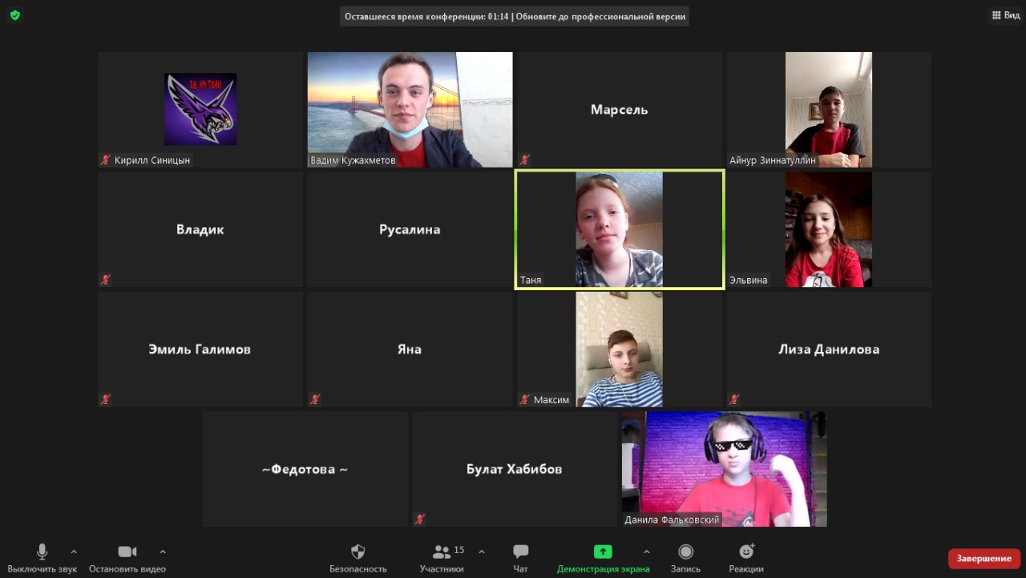Viewport: 1026px width, 578px height.
Task: Expand video options arrow next to camera
Action: pyautogui.click(x=163, y=552)
